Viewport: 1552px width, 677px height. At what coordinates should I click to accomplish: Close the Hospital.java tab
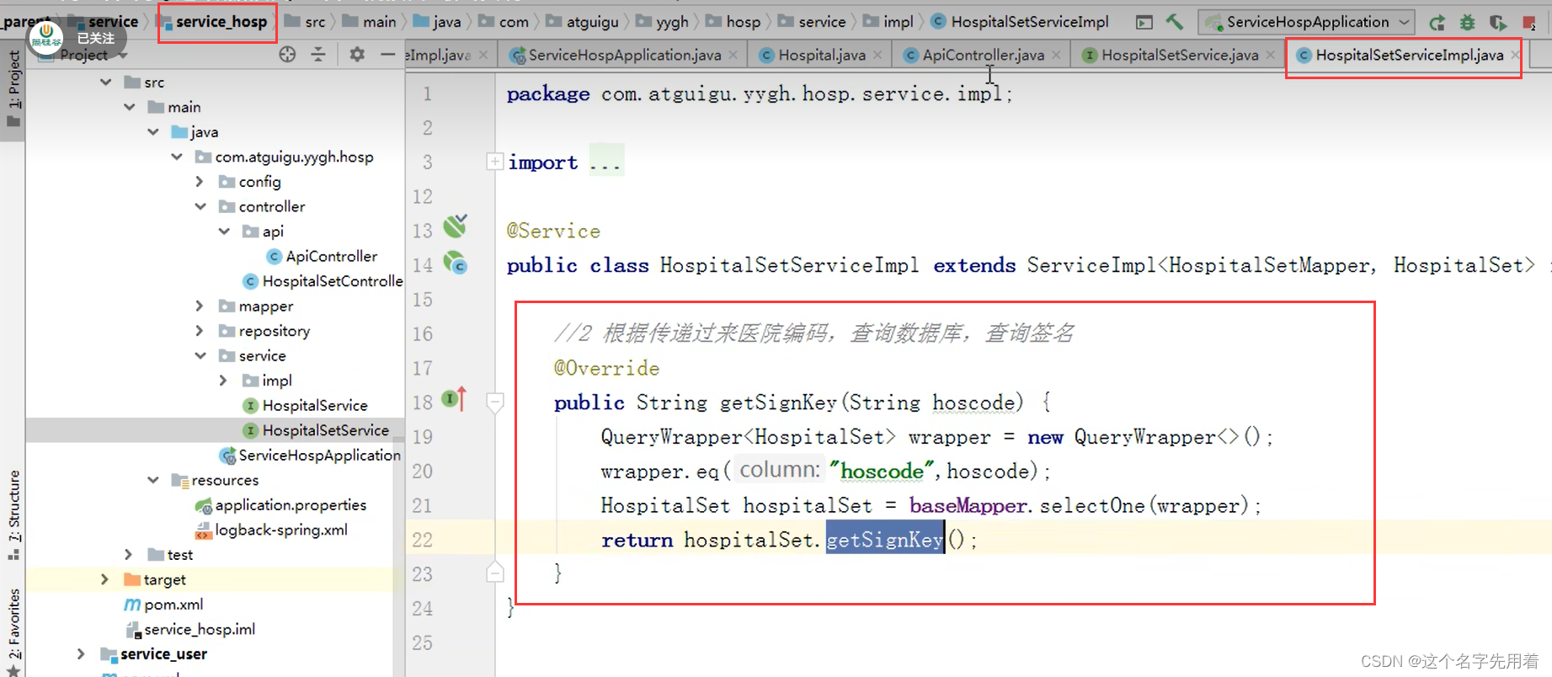pyautogui.click(x=877, y=55)
